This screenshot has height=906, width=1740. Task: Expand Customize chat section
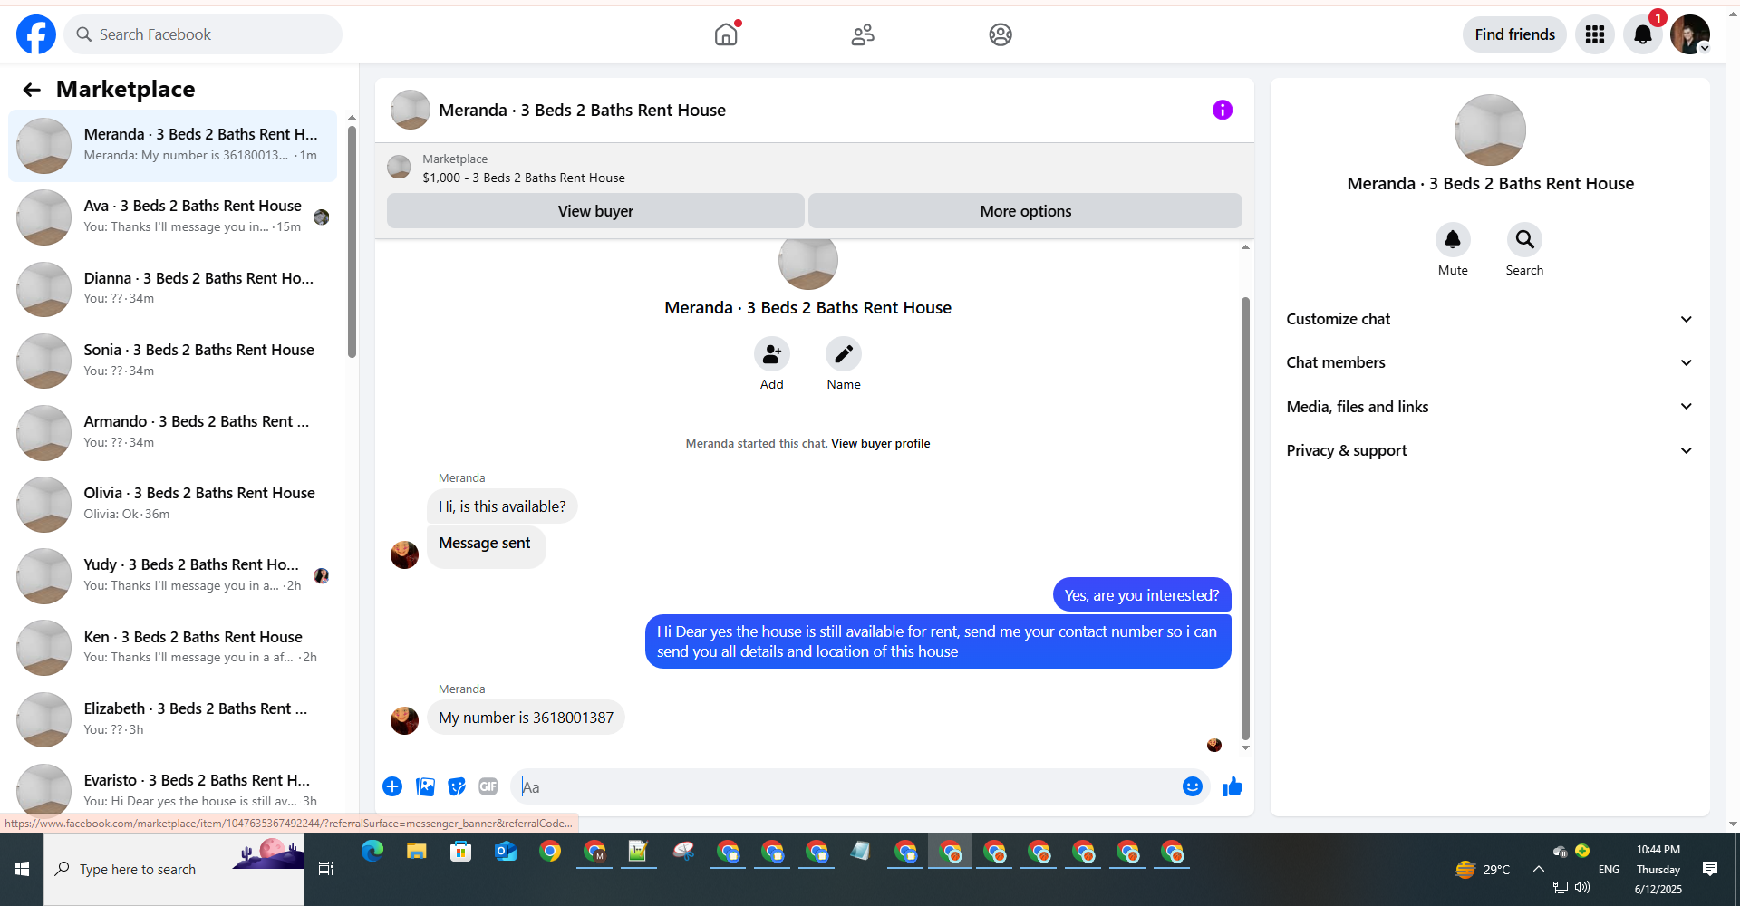(x=1490, y=319)
